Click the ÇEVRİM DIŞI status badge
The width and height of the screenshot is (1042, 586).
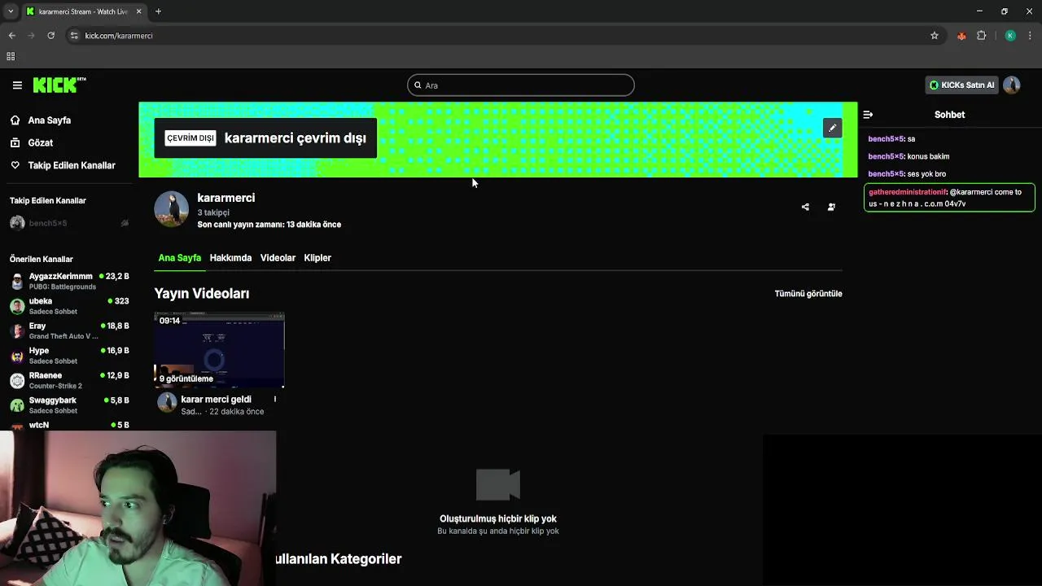tap(190, 138)
